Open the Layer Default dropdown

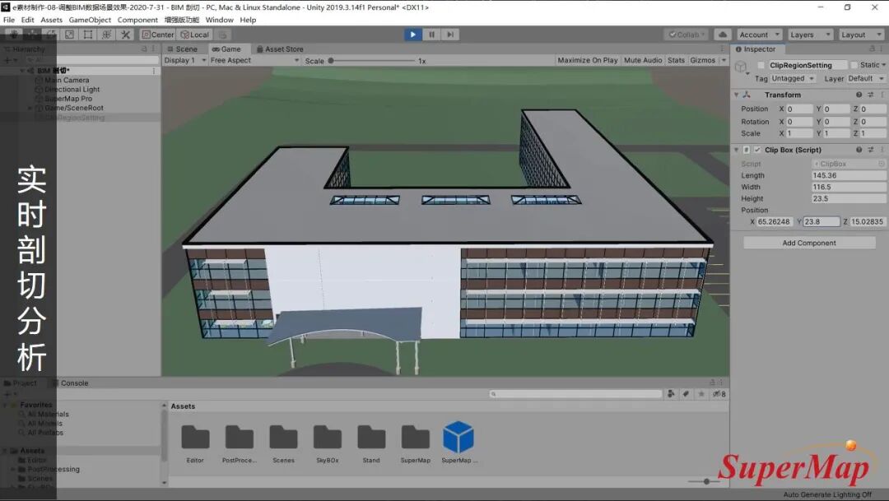(x=866, y=79)
